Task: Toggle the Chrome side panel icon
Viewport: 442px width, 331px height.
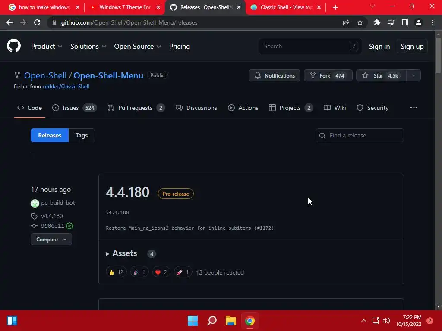Action: (x=404, y=22)
